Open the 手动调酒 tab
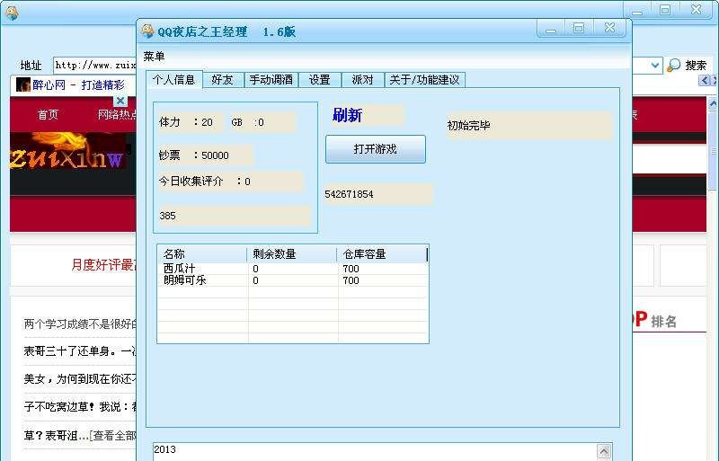 tap(271, 80)
